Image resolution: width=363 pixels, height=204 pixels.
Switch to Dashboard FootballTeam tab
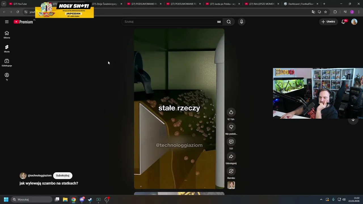tap(301, 4)
